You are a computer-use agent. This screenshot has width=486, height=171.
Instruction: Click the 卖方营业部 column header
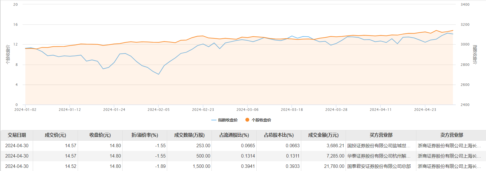pos(451,135)
